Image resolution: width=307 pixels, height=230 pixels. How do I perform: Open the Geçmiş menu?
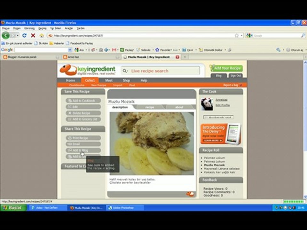click(x=42, y=28)
